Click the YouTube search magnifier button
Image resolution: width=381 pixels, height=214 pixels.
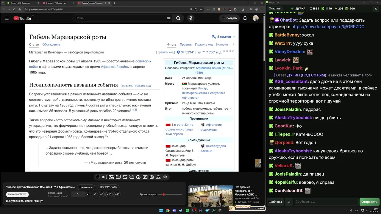(x=178, y=18)
